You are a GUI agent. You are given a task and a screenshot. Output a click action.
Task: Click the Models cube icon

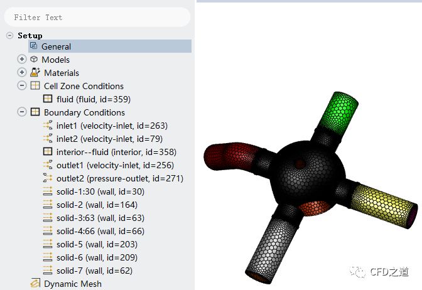point(34,60)
